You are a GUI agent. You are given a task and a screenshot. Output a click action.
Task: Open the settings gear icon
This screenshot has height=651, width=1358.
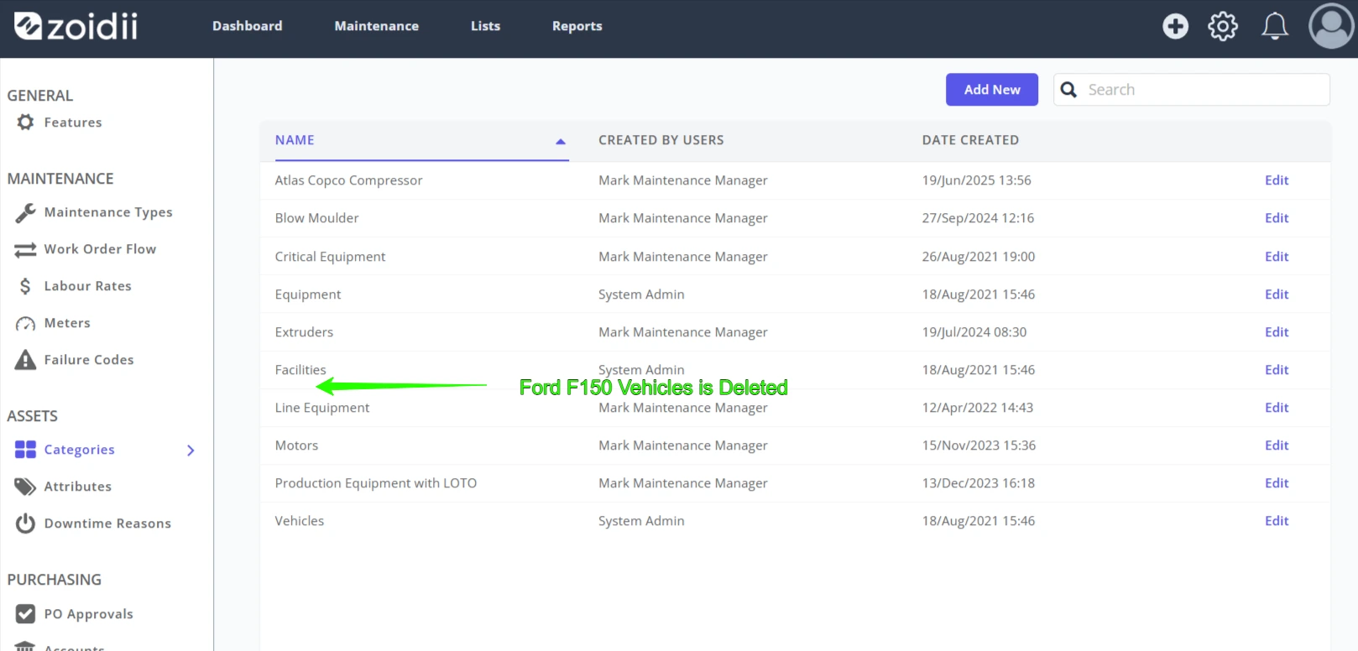pos(1223,26)
